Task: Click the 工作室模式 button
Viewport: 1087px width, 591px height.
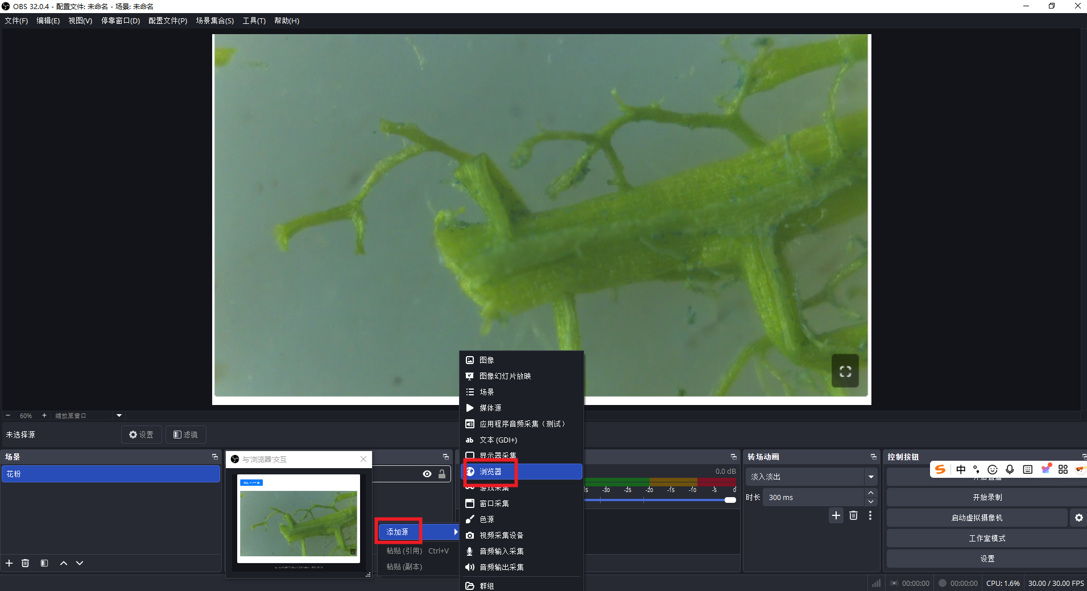Action: point(987,538)
